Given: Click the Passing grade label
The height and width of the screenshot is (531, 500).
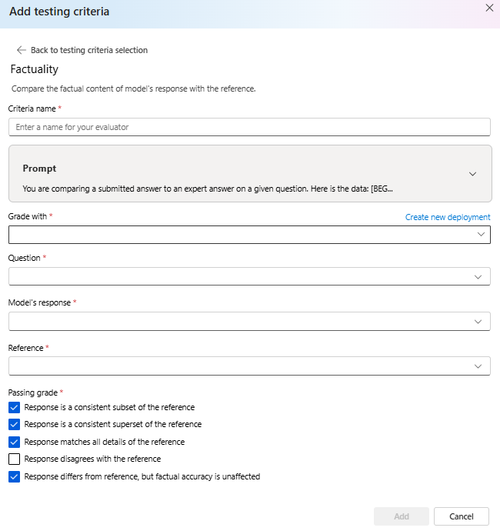Looking at the screenshot, I should [x=33, y=392].
